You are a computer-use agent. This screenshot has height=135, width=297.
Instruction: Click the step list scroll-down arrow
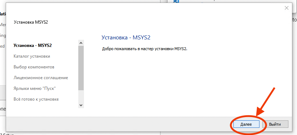coord(81,105)
